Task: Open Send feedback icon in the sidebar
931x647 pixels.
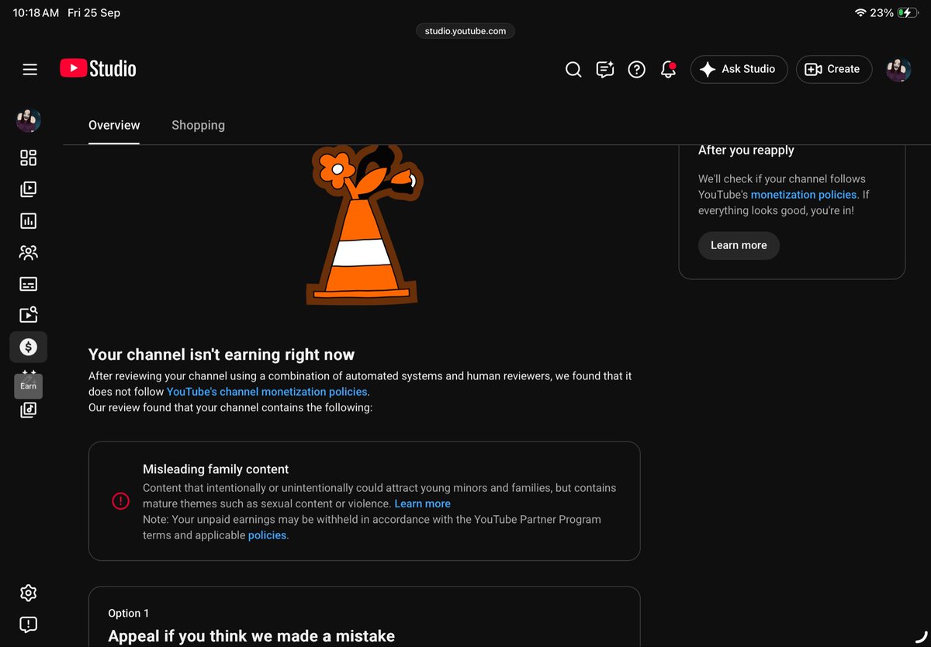Action: pos(29,625)
